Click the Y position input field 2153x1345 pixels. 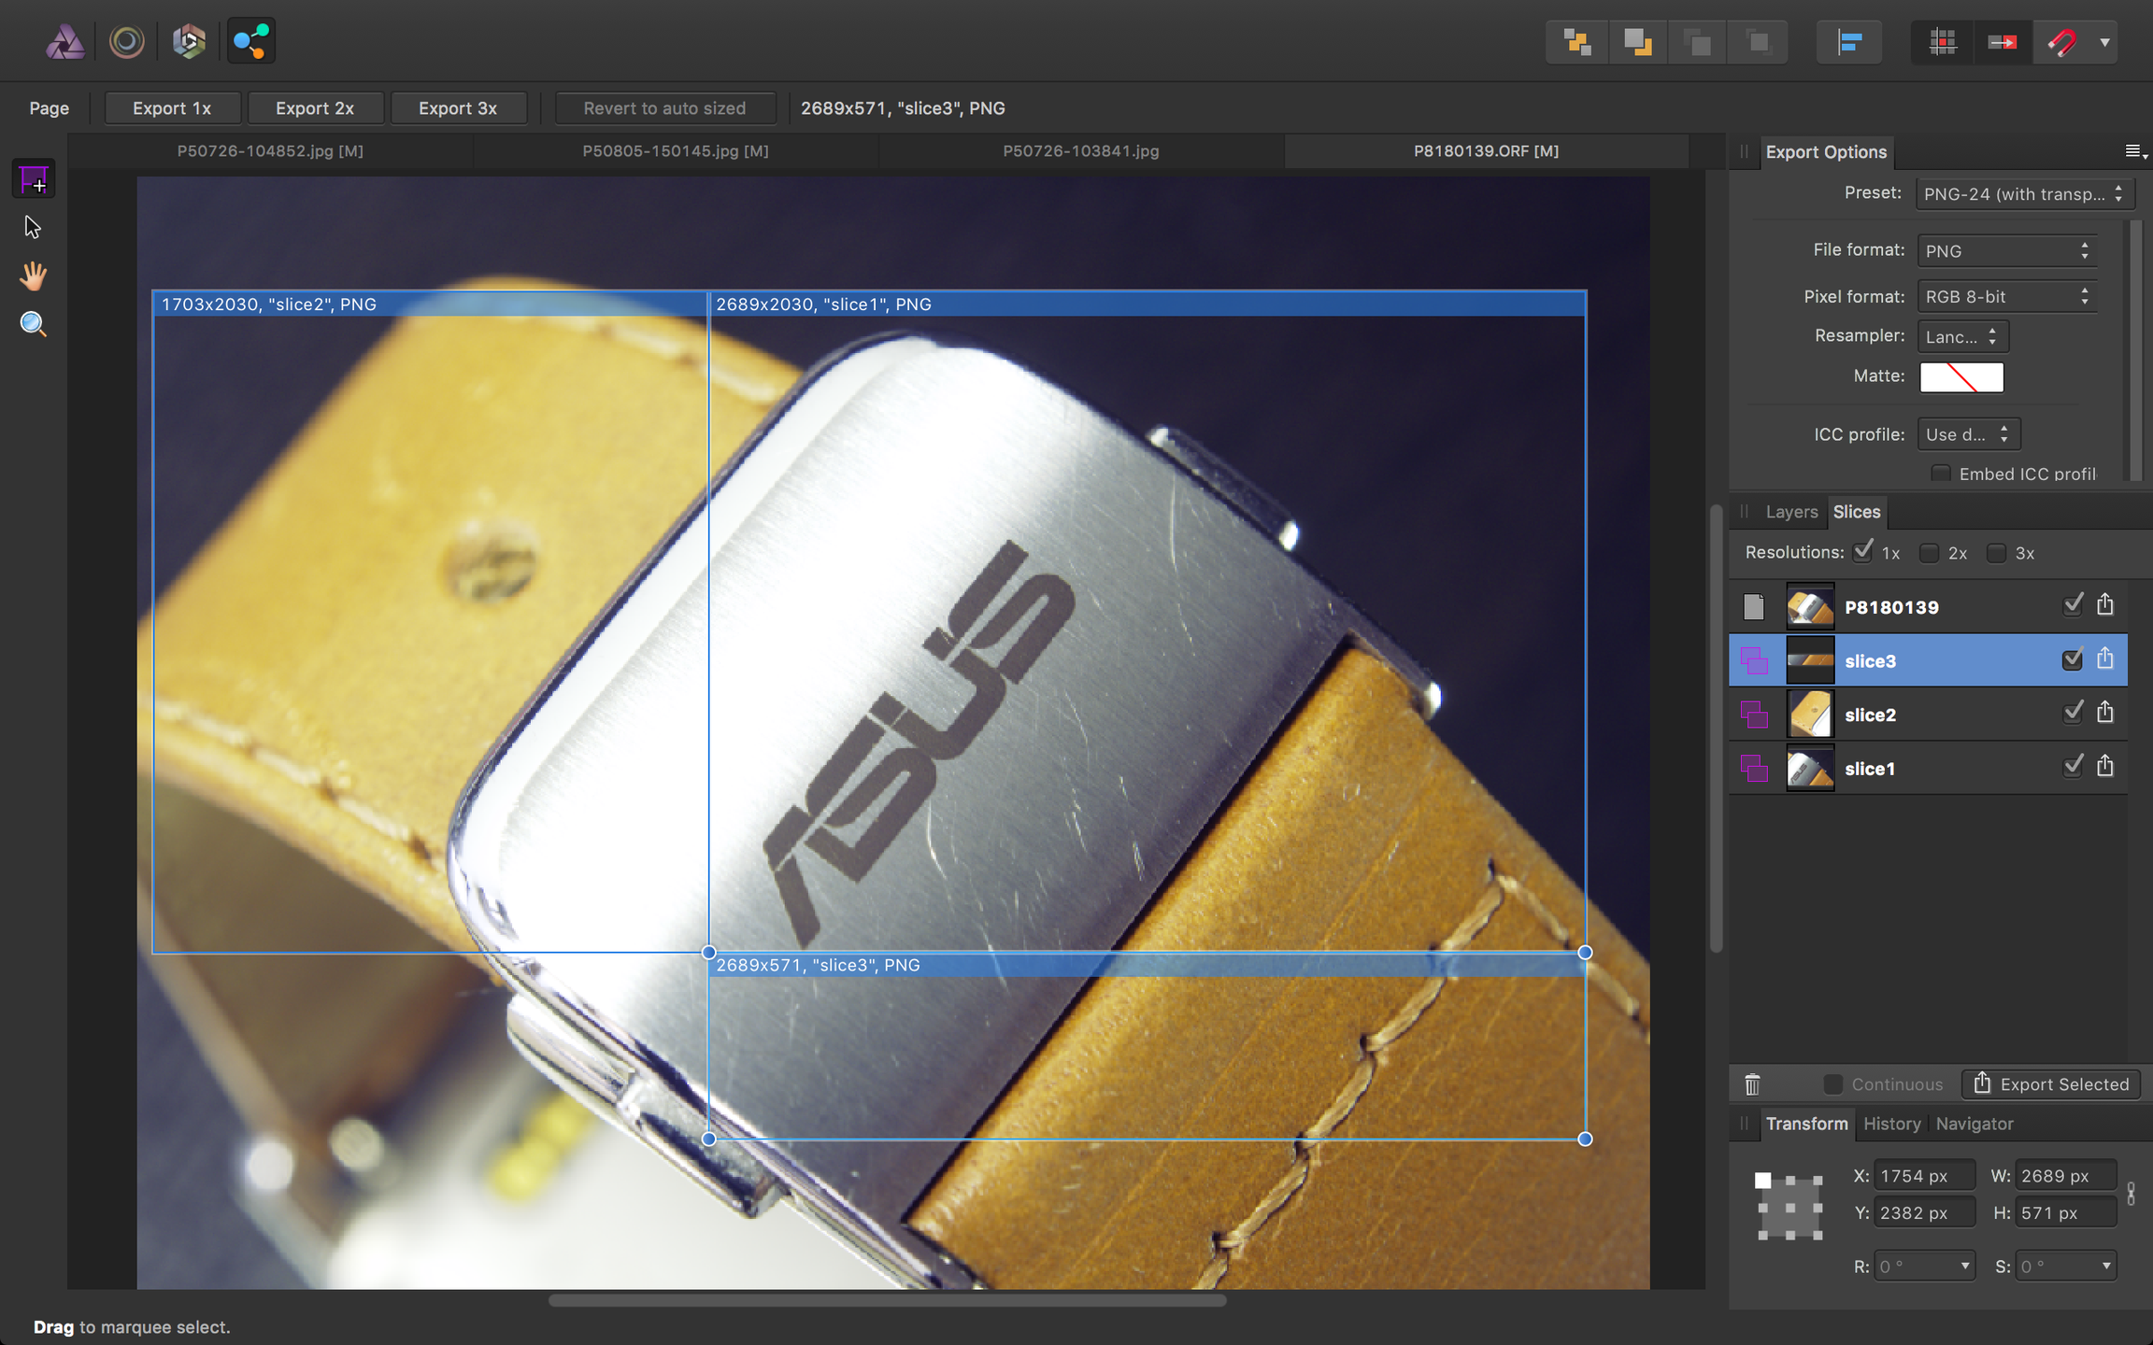[x=1924, y=1213]
